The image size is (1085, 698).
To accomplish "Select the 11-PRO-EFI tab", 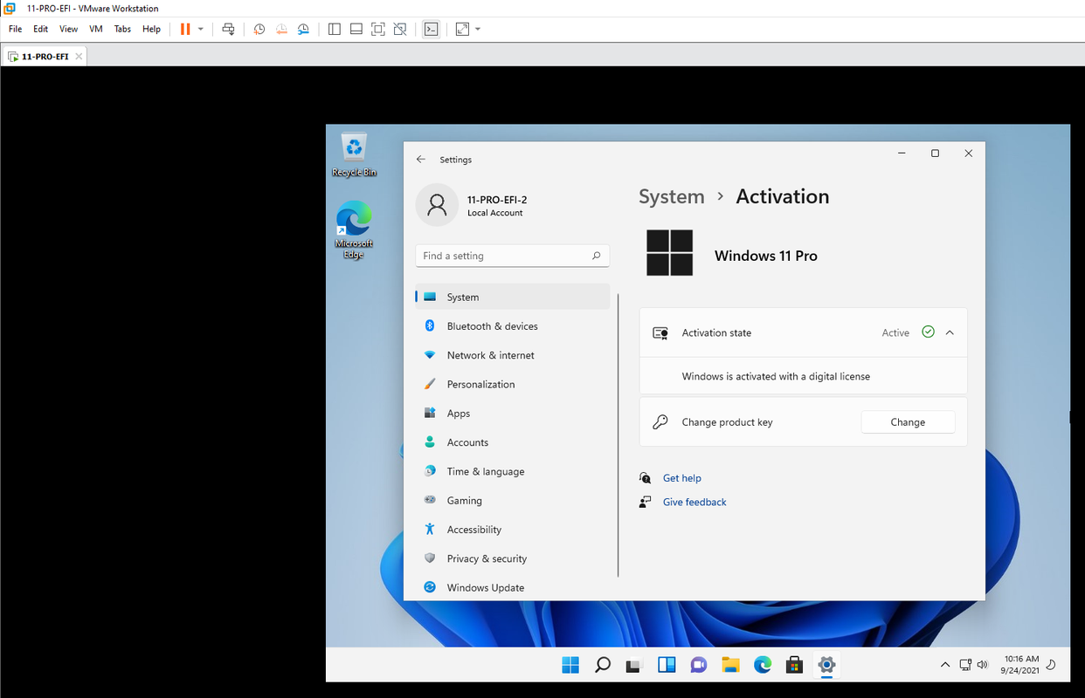I will pos(45,56).
